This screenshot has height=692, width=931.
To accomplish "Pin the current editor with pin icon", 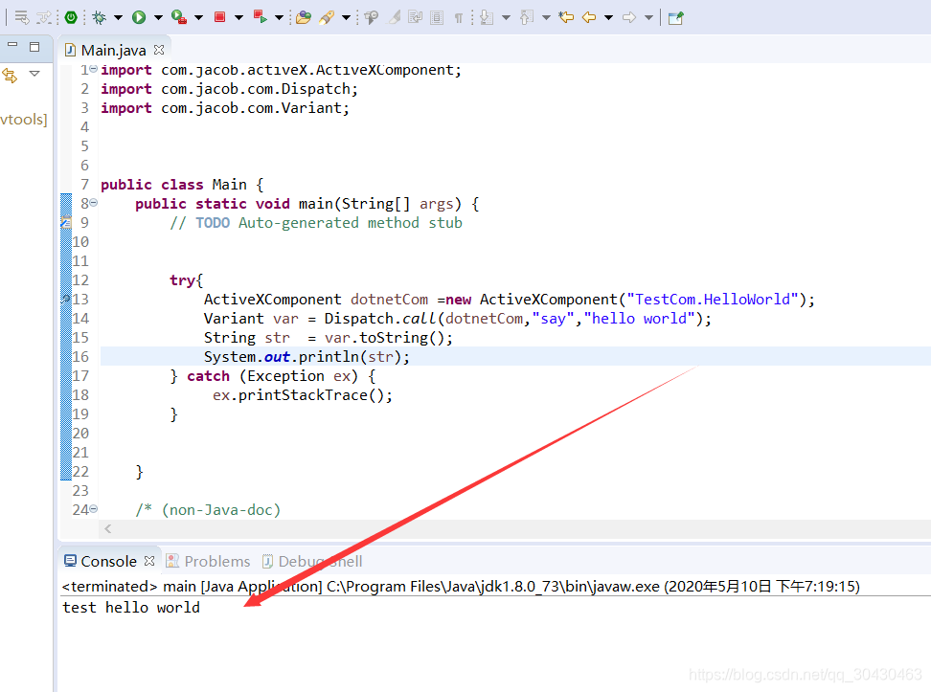I will coord(673,16).
